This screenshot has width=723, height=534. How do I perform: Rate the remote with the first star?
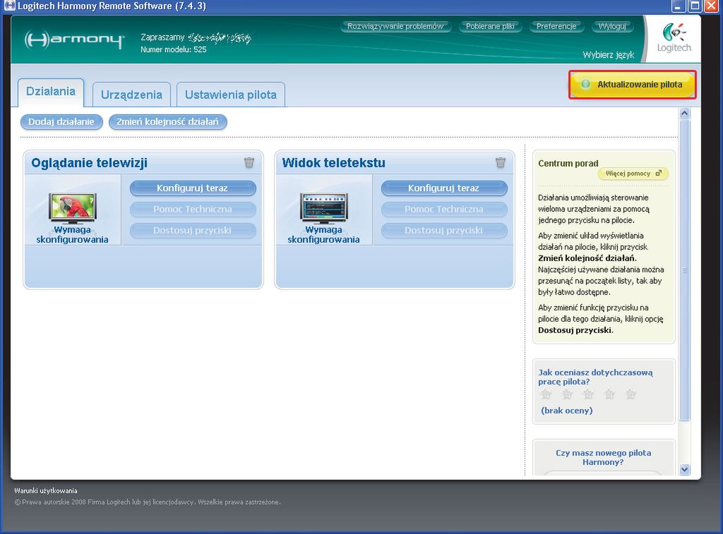click(x=546, y=394)
